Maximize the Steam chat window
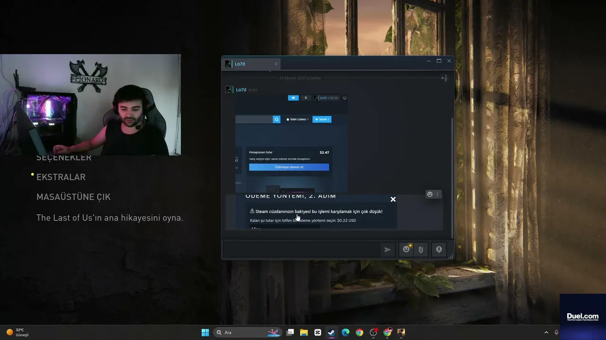This screenshot has width=606, height=340. click(439, 61)
